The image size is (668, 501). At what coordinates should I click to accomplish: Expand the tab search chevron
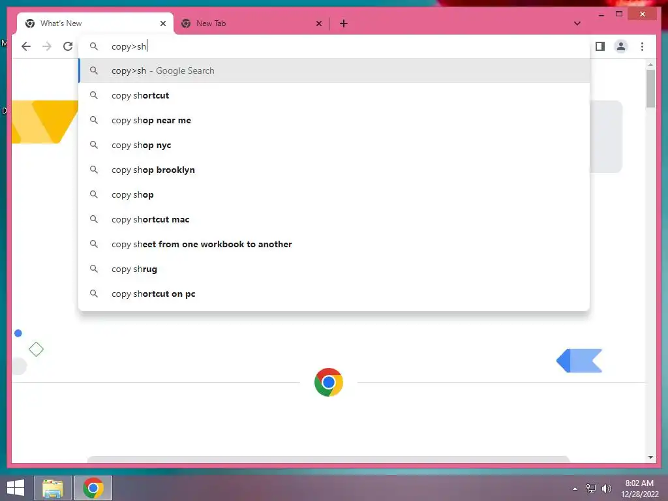577,23
